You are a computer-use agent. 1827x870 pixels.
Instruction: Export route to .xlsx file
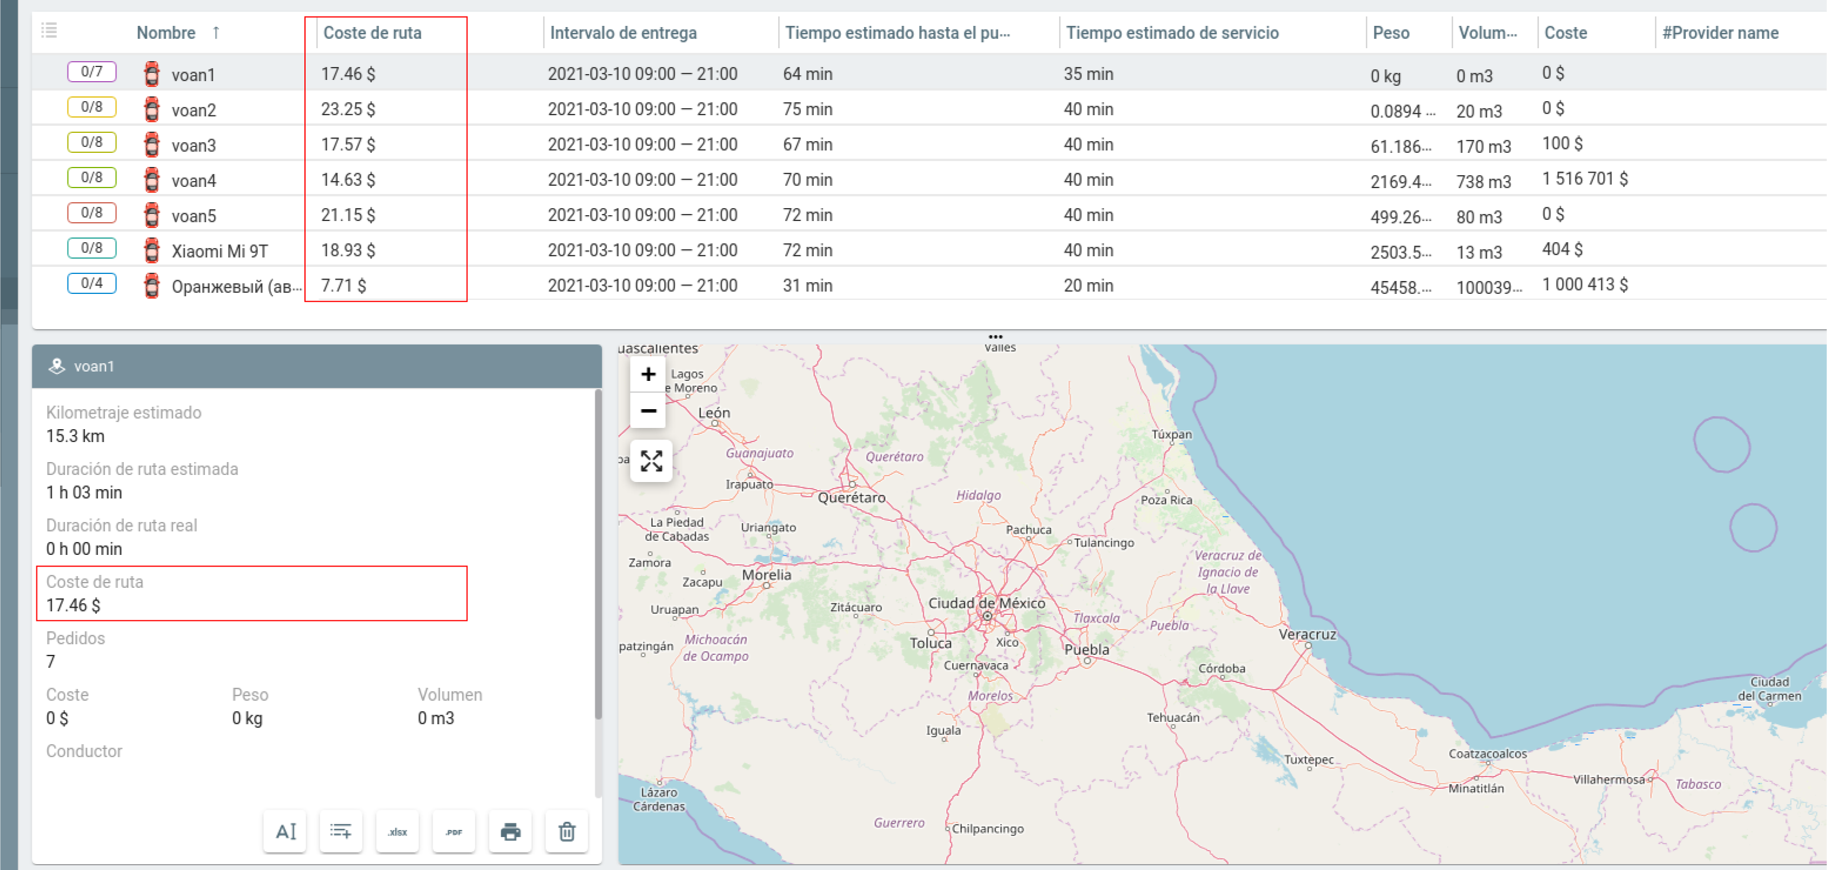tap(397, 831)
